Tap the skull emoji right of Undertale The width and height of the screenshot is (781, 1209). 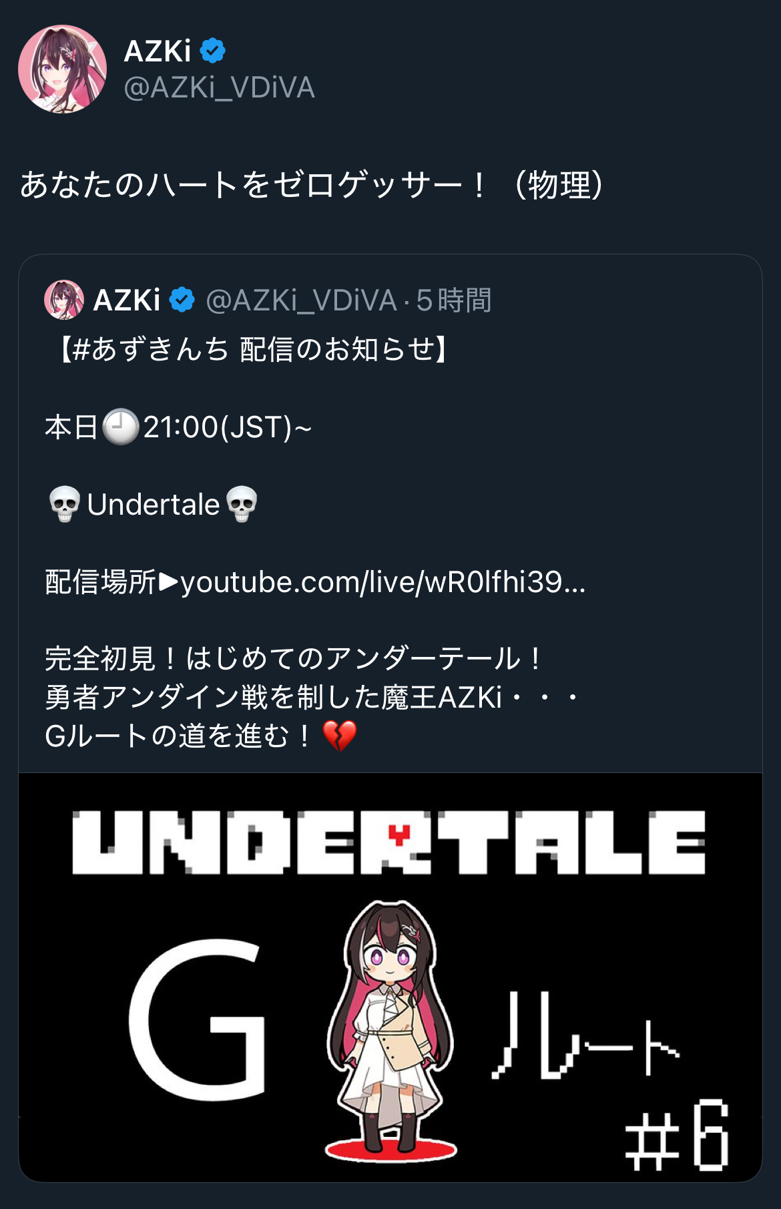tap(242, 505)
